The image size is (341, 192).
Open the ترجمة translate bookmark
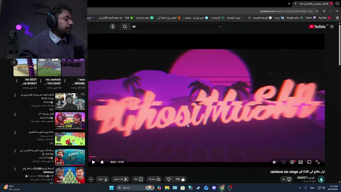point(279,18)
